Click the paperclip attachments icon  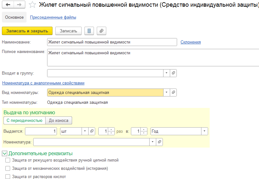point(101,31)
